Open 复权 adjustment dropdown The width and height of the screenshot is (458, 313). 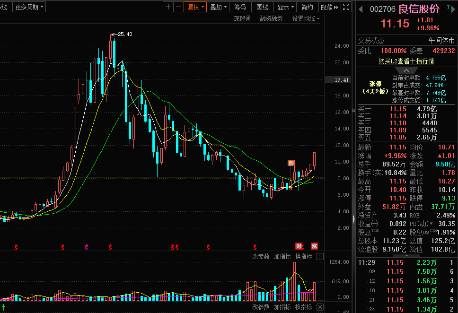tap(195, 7)
